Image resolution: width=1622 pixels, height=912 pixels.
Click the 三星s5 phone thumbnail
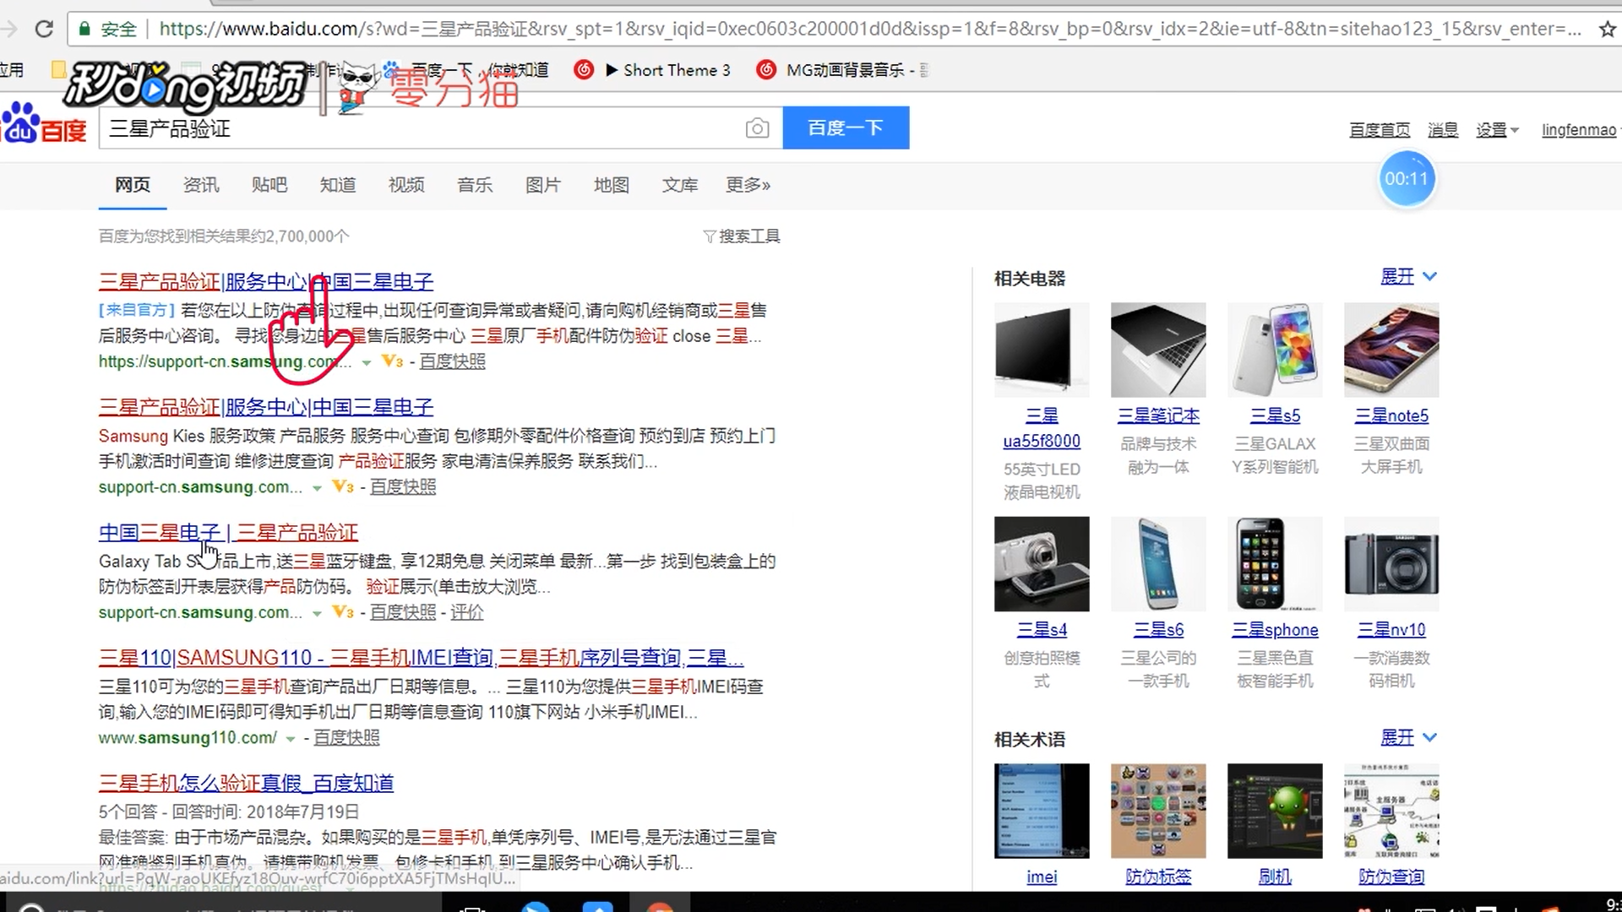(1274, 350)
